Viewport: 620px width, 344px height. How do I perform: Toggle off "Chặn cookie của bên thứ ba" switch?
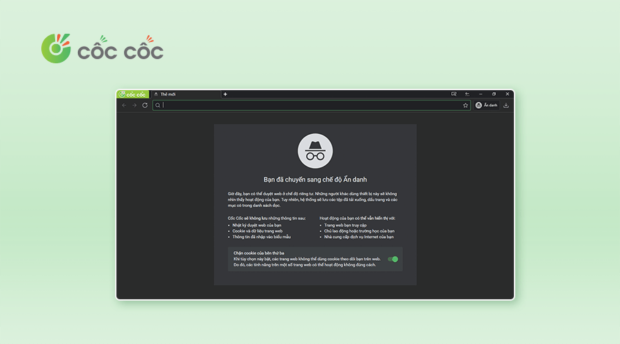coord(393,259)
